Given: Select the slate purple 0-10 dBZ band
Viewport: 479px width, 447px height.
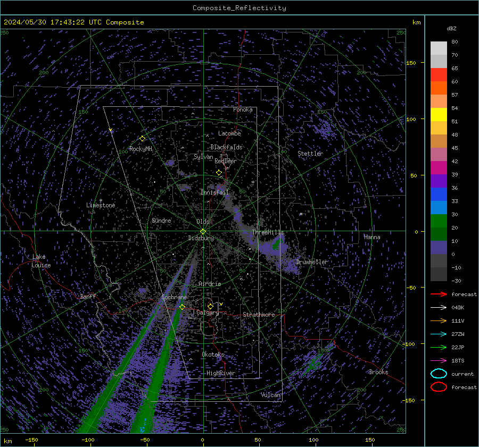Looking at the screenshot, I should coord(439,248).
